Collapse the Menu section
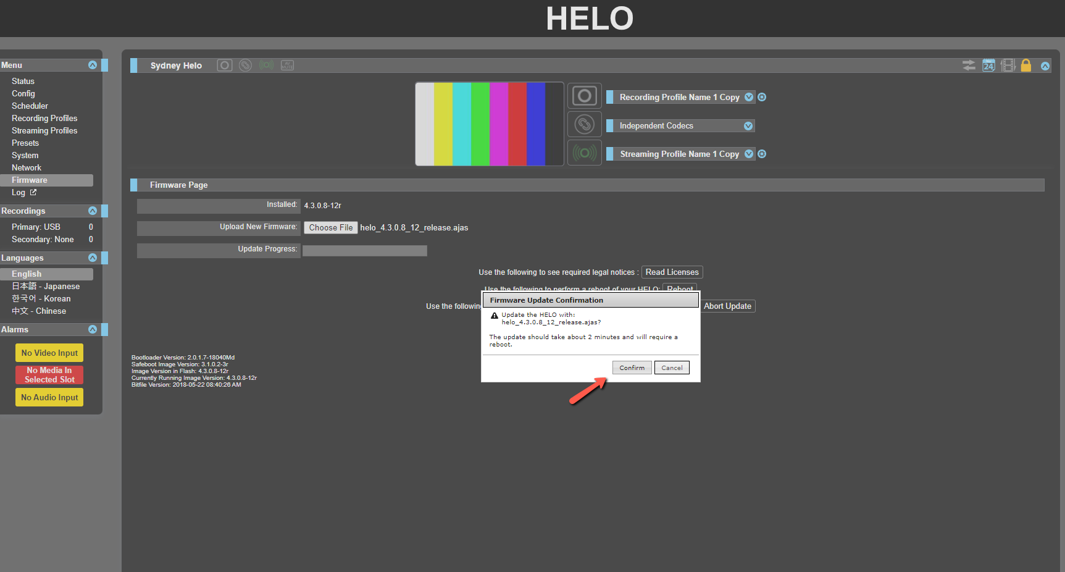The width and height of the screenshot is (1065, 572). (93, 65)
